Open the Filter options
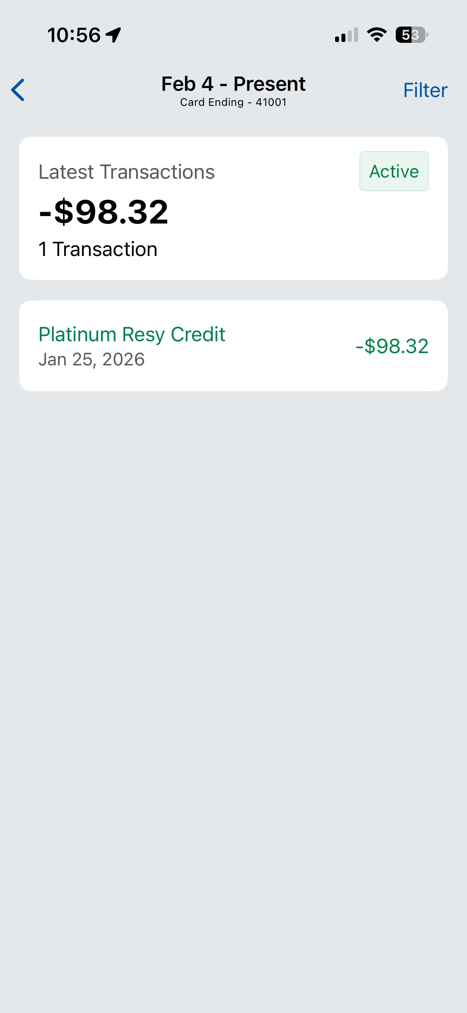 [x=425, y=90]
